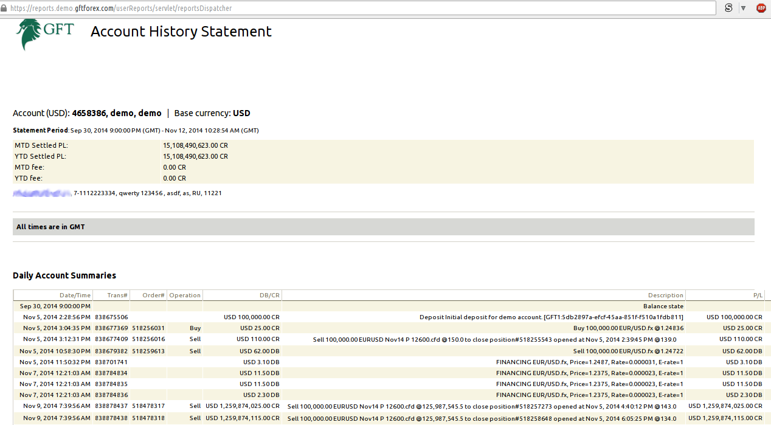The width and height of the screenshot is (771, 425).
Task: Click phone number 7-1112223334 in address line
Action: (94, 193)
